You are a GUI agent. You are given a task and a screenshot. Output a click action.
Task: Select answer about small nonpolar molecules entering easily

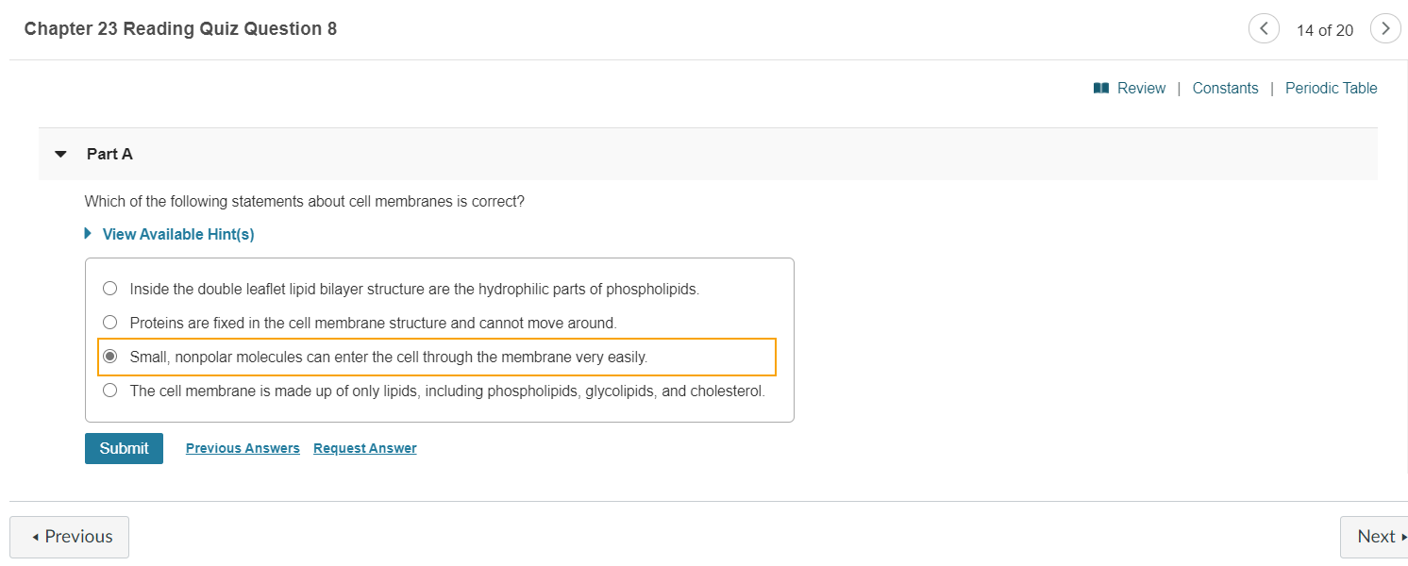point(109,356)
